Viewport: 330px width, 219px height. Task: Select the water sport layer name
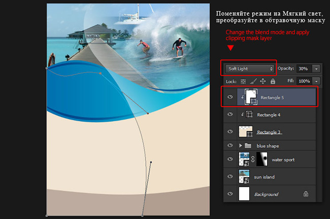(x=283, y=160)
